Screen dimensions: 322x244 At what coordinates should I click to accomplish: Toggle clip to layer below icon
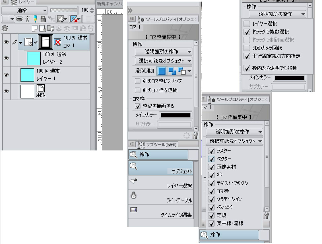19,19
